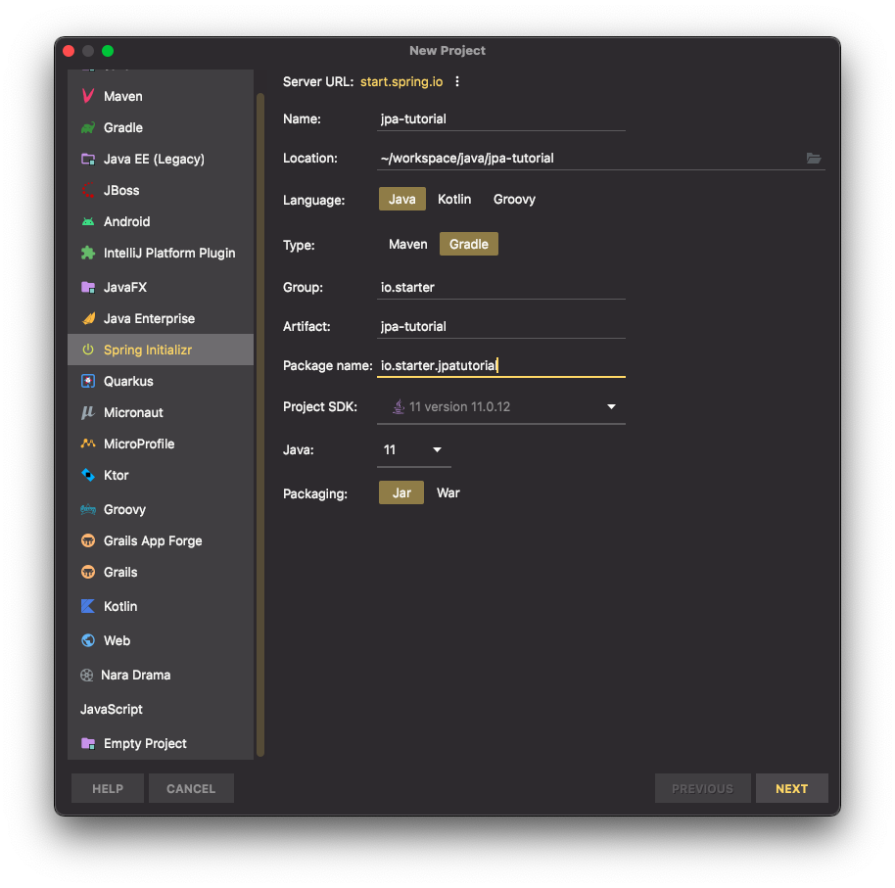Click the Android robot icon
895x888 pixels.
(88, 221)
